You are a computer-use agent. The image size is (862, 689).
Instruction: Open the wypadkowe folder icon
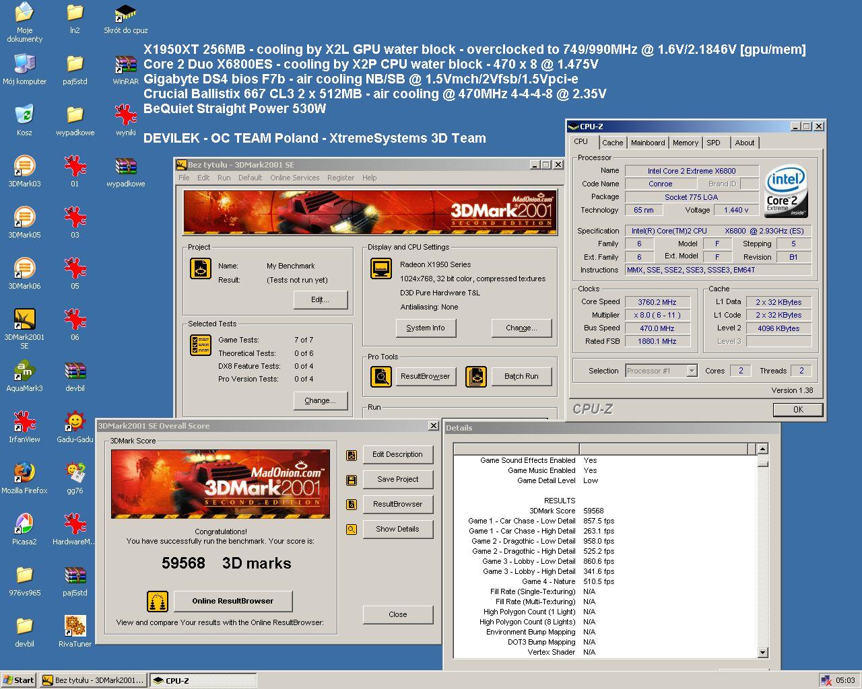(75, 120)
